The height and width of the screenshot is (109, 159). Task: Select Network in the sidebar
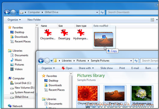pyautogui.click(x=15, y=106)
